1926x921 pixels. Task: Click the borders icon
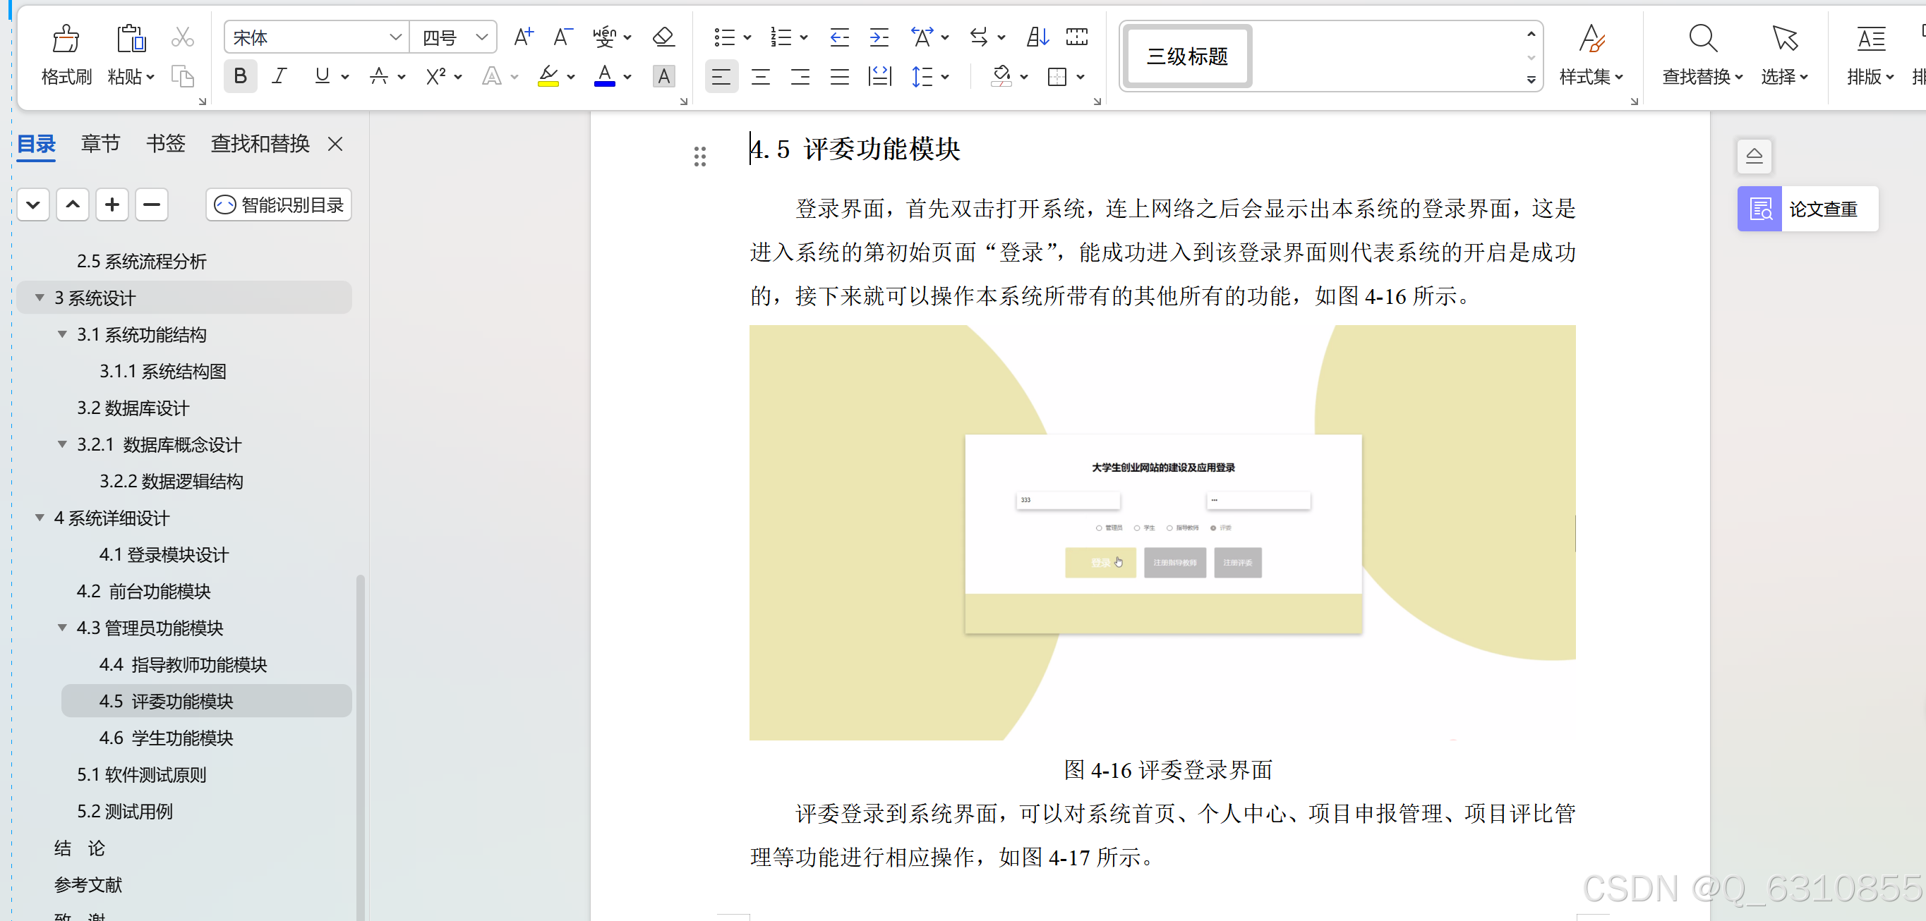point(1057,76)
